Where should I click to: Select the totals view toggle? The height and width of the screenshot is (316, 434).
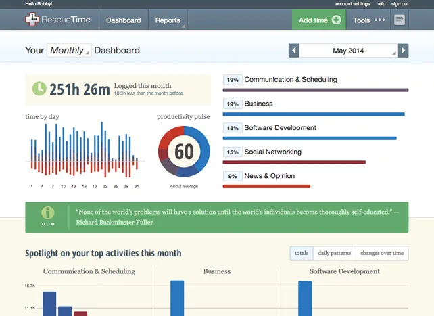(302, 253)
